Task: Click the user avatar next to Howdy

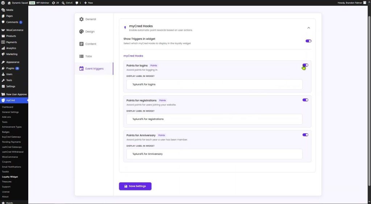Action: [364, 3]
